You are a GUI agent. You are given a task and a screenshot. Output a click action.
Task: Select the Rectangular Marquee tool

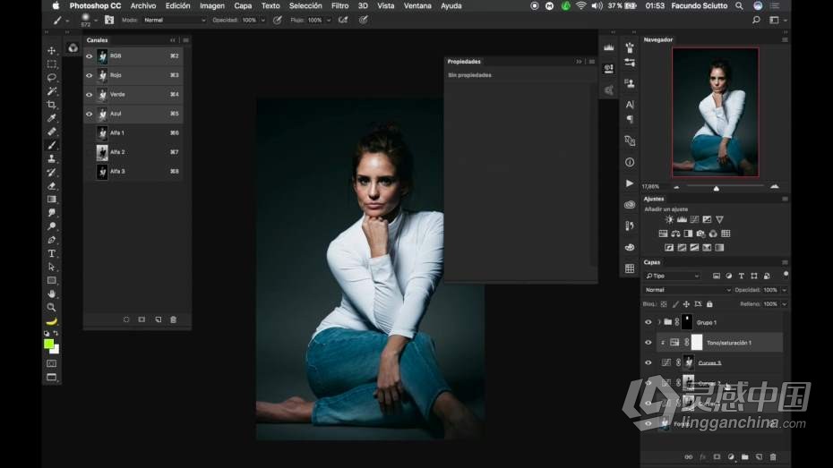(x=52, y=64)
